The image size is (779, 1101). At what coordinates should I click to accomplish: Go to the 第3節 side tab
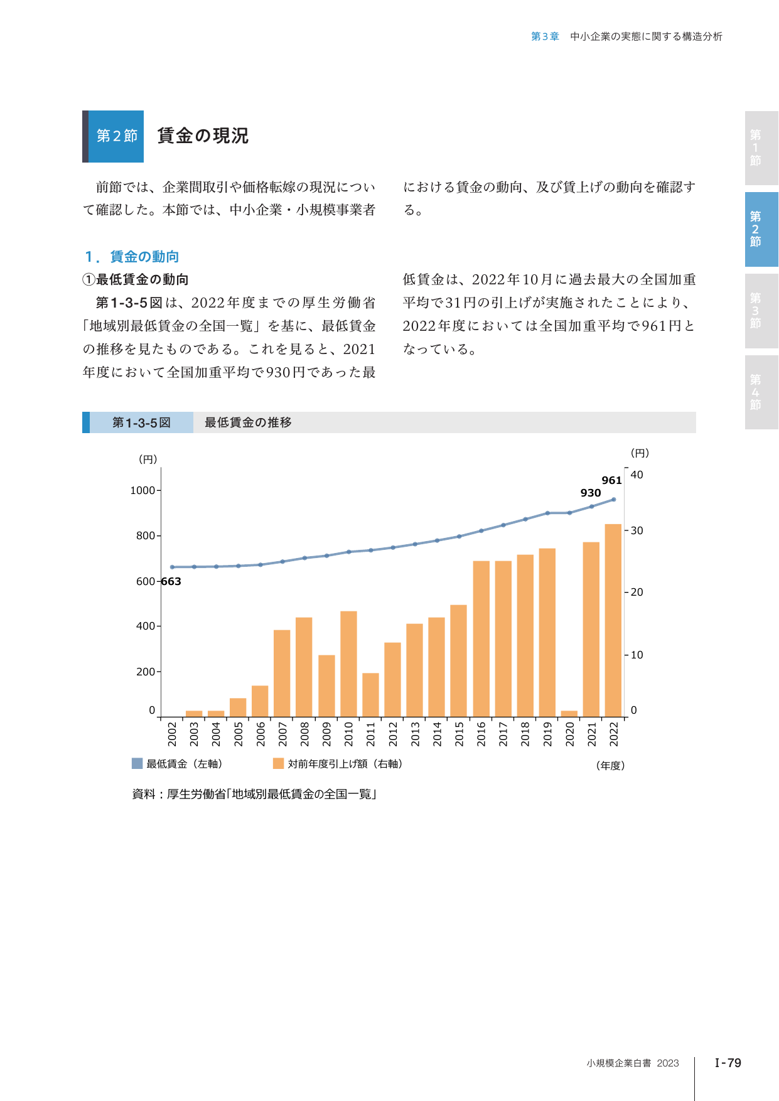tap(761, 311)
